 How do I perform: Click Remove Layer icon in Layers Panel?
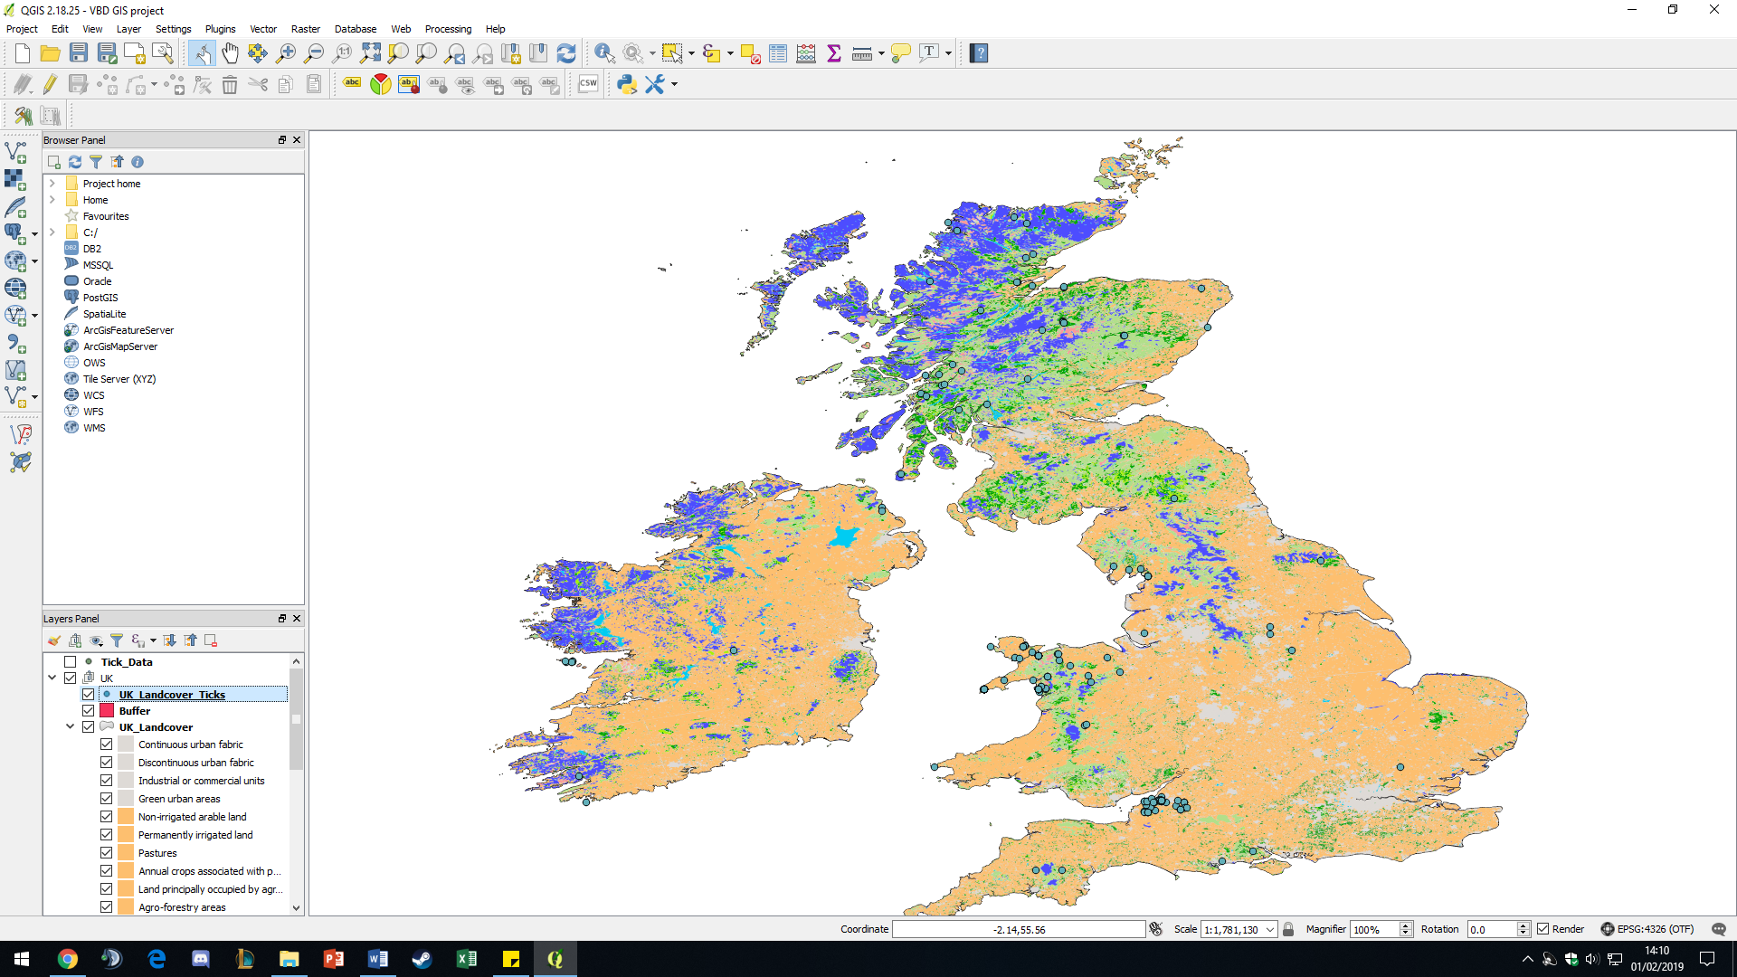tap(211, 640)
